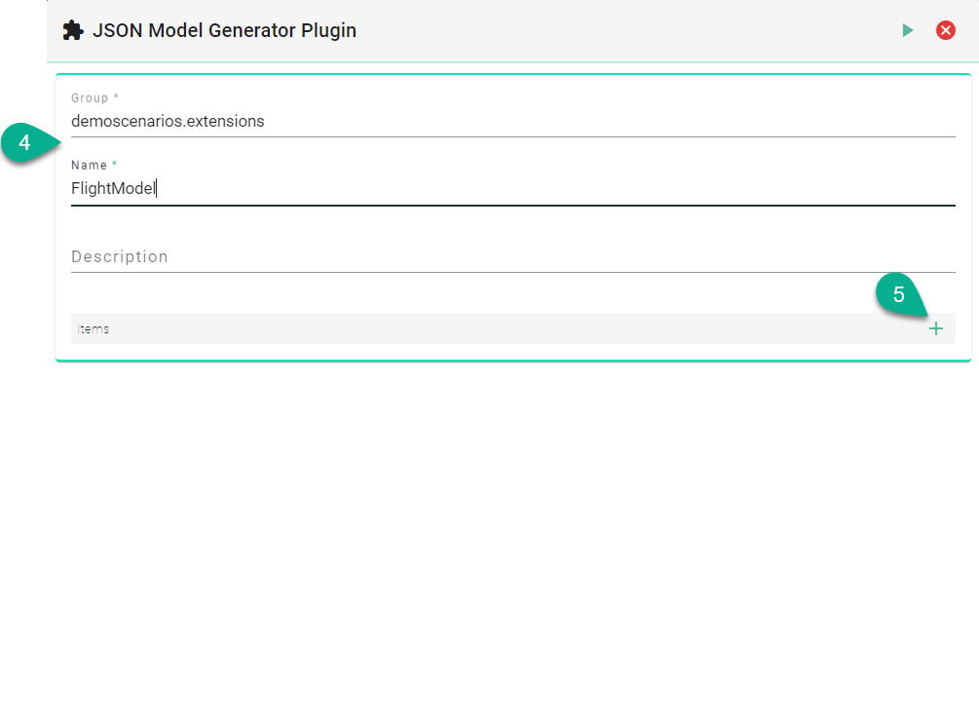Click the Group field label
Screen dimensions: 979x726
pyautogui.click(x=89, y=98)
